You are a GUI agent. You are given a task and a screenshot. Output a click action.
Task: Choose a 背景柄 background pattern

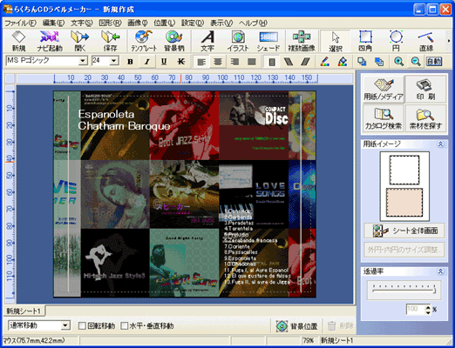pyautogui.click(x=173, y=41)
